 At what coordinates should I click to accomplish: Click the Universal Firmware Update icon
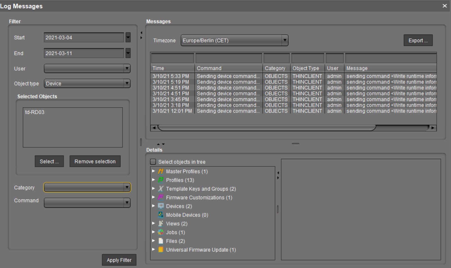click(161, 250)
